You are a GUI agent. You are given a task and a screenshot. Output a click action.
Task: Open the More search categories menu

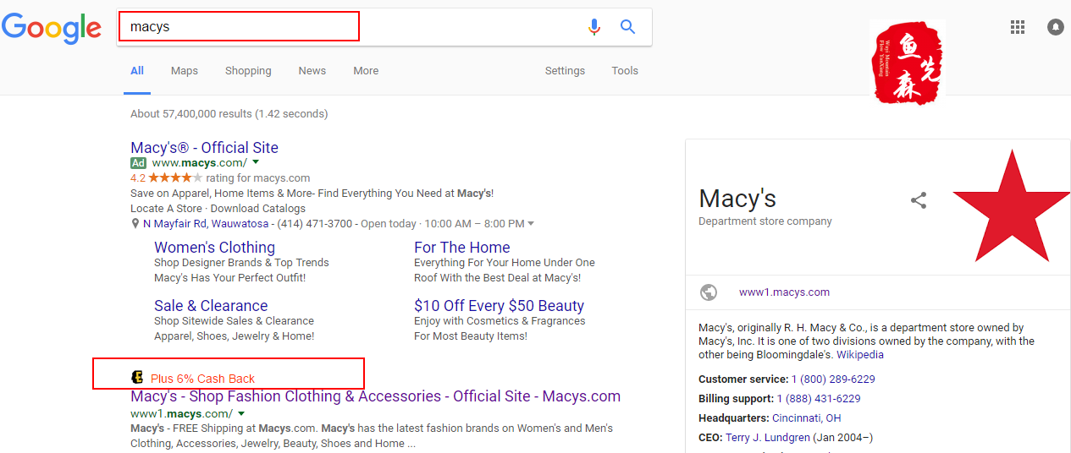366,71
